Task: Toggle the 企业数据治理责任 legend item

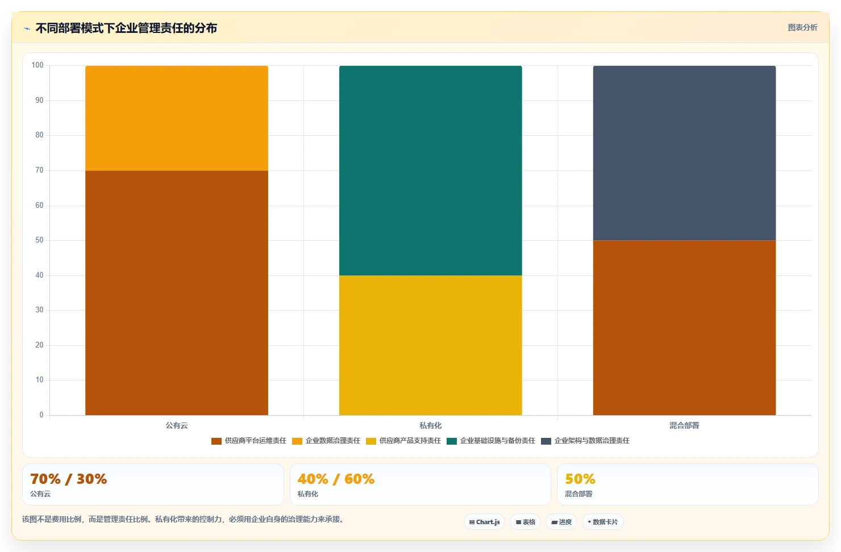Action: (x=326, y=441)
